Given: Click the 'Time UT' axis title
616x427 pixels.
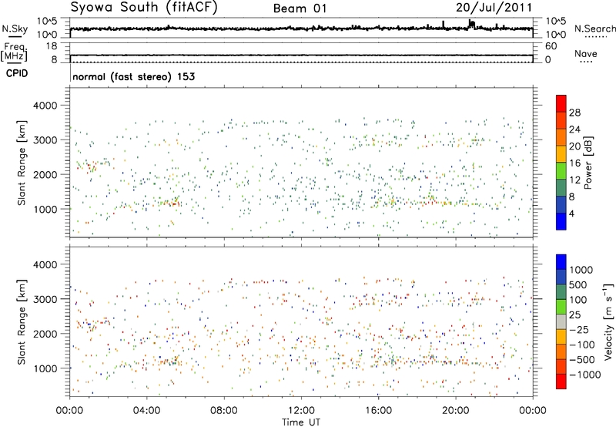Looking at the screenshot, I should pos(301,422).
